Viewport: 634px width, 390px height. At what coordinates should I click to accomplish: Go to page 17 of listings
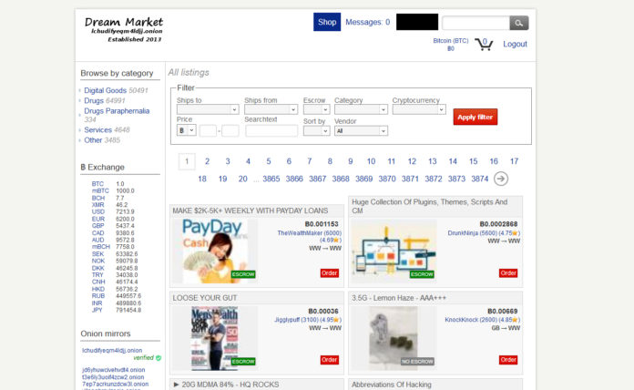coord(514,161)
